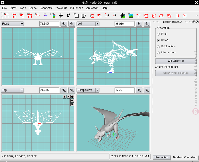The height and width of the screenshot is (162, 199).
Task: Open the View menu
Action: pos(13,8)
